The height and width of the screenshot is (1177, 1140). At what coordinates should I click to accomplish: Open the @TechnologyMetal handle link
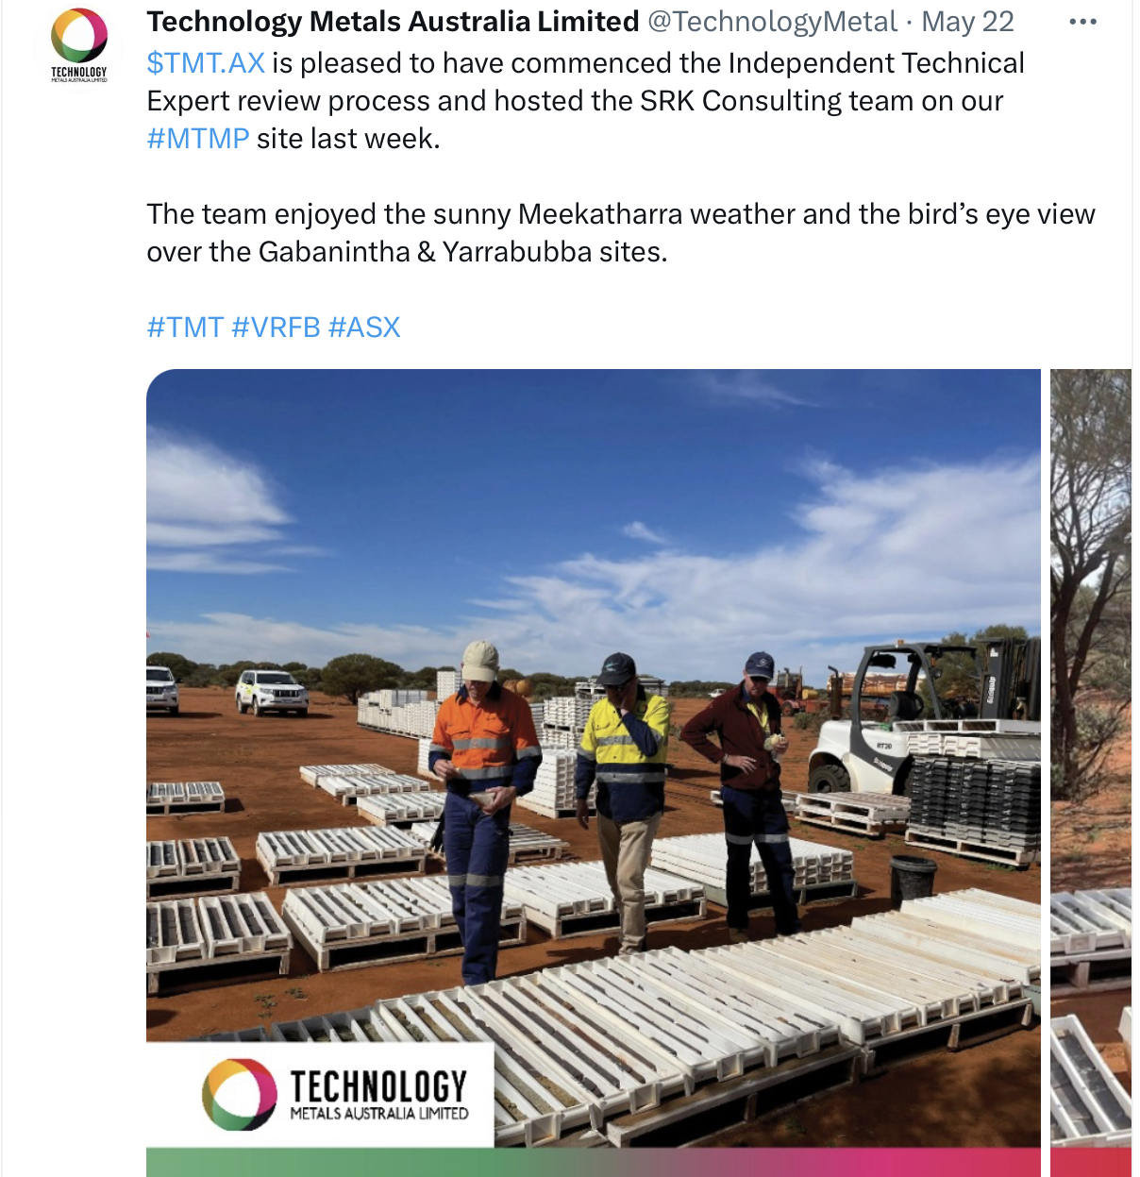click(772, 21)
